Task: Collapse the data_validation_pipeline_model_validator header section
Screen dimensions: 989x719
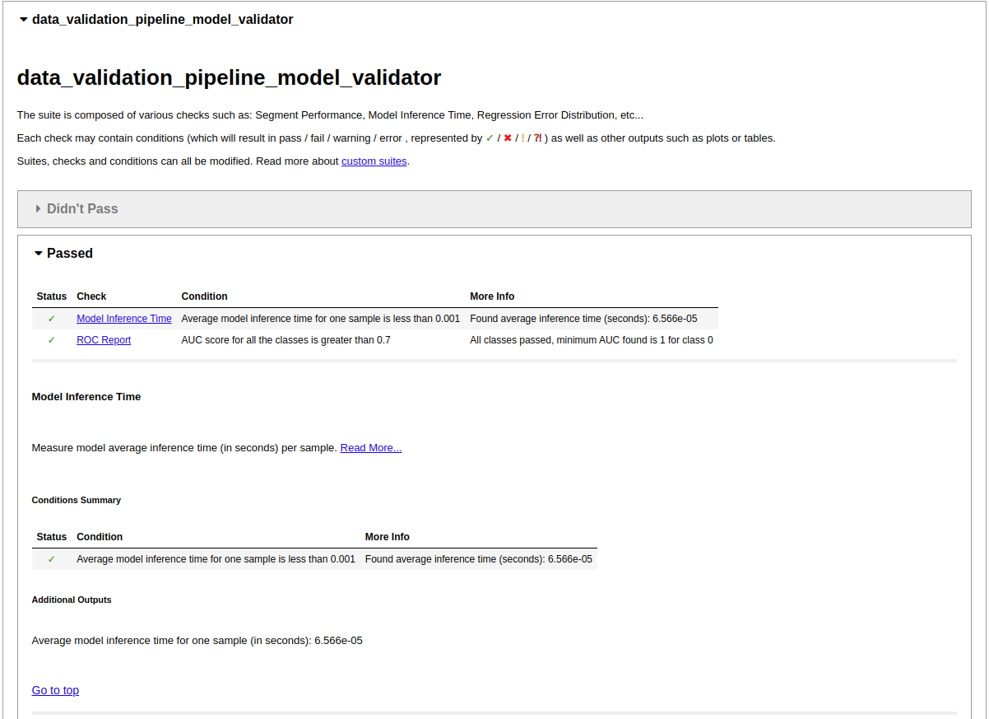Action: coord(23,19)
